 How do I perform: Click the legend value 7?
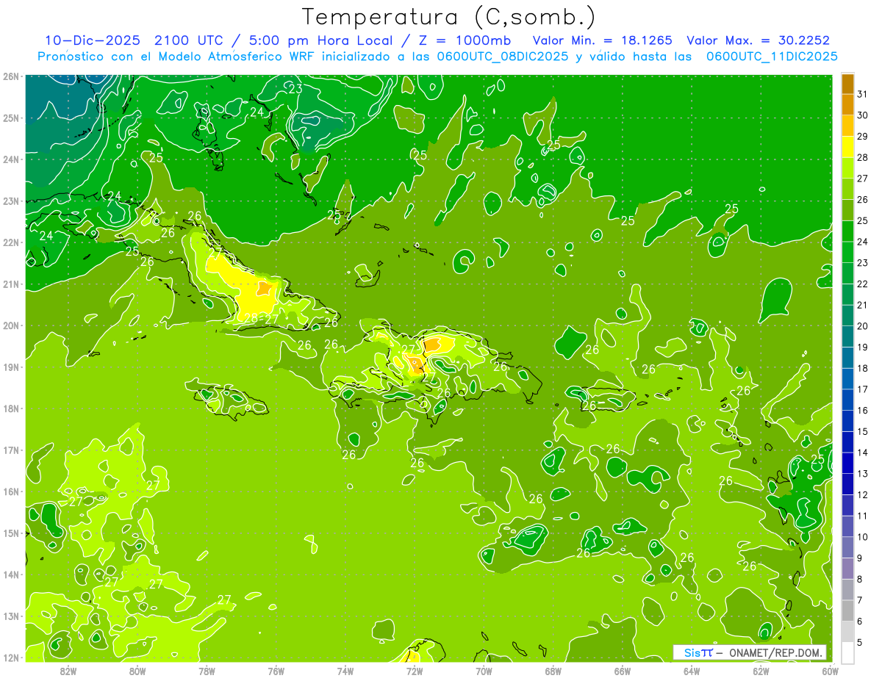[860, 600]
